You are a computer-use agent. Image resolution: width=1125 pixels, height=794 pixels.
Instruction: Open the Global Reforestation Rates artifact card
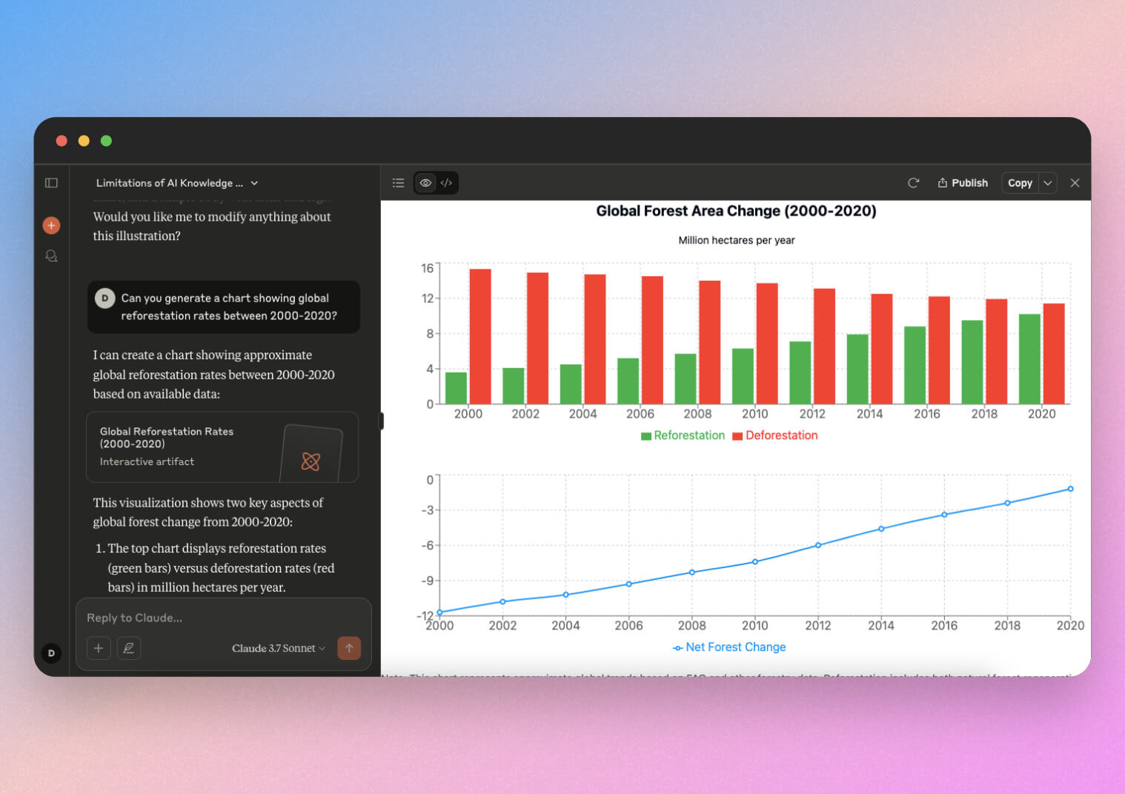click(x=222, y=447)
